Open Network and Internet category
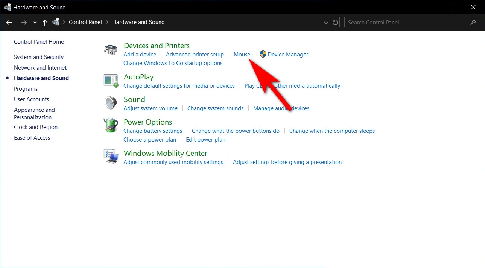 40,68
